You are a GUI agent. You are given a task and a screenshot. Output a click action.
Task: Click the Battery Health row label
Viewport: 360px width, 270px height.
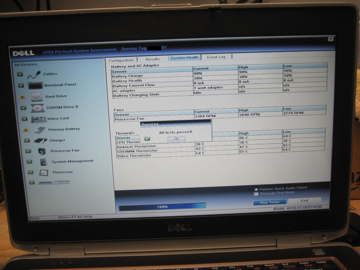point(127,81)
